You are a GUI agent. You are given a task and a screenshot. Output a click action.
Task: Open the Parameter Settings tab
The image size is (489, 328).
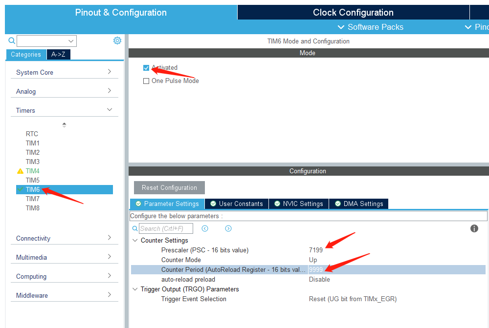(167, 204)
